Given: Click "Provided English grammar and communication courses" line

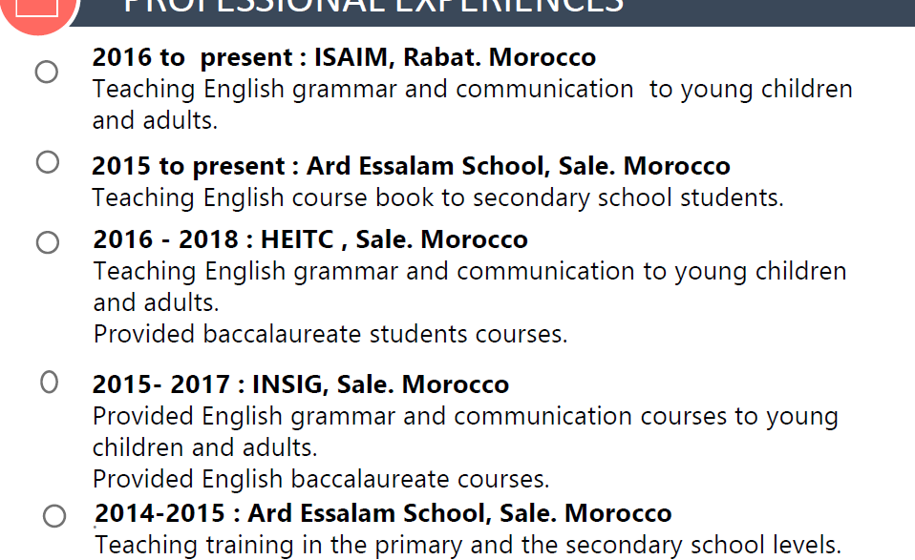Looking at the screenshot, I should (465, 416).
